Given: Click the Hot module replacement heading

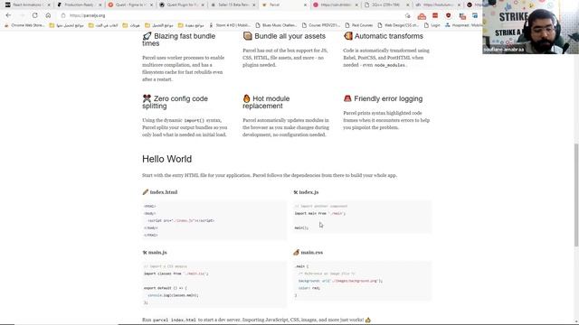Looking at the screenshot, I should coord(266,102).
